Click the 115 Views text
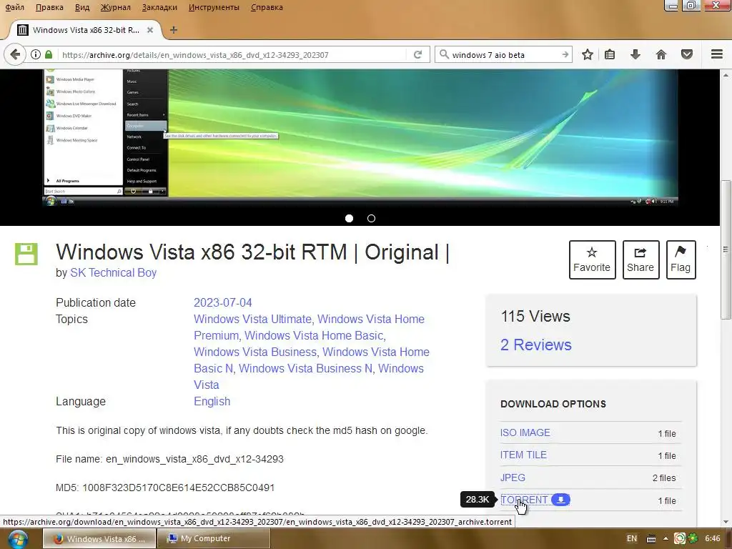 [535, 317]
